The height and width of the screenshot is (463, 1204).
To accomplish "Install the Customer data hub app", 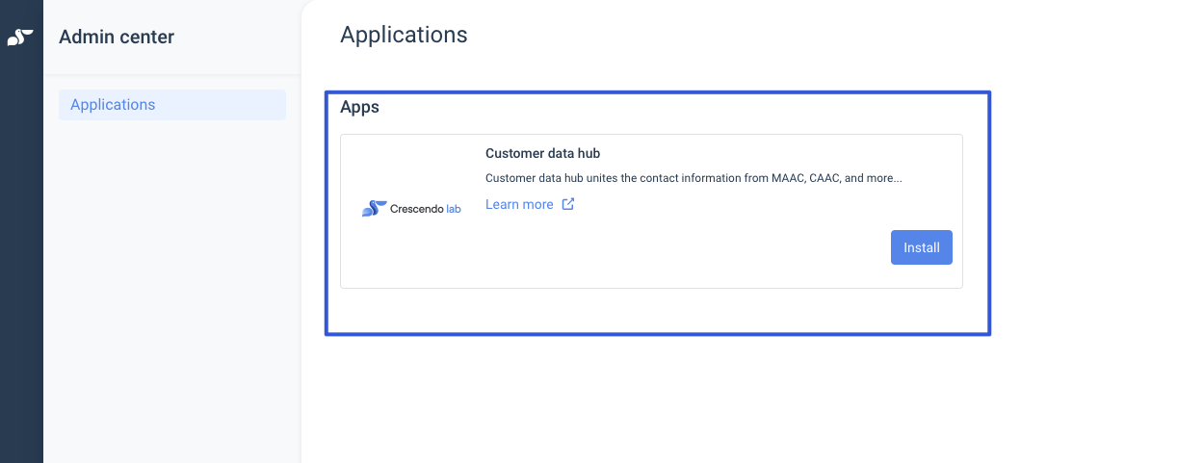I will [x=921, y=247].
